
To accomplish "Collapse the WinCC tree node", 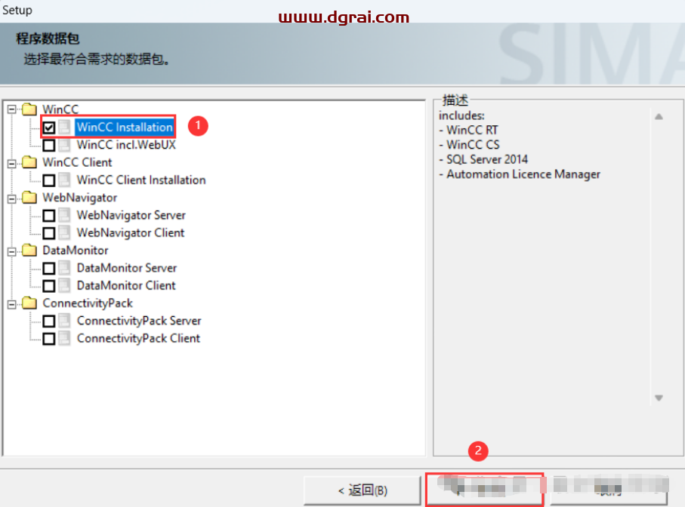I will (x=11, y=109).
